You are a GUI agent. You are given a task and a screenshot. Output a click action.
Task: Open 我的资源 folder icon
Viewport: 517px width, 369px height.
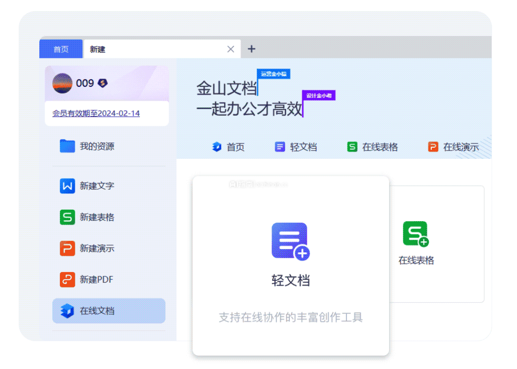coord(67,146)
